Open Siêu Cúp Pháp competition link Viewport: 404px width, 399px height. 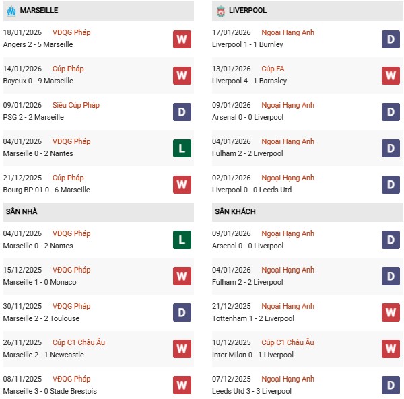76,105
